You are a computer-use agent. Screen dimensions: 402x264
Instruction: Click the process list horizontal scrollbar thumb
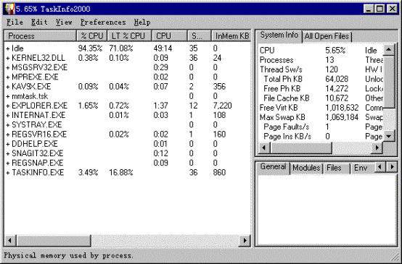click(54, 240)
